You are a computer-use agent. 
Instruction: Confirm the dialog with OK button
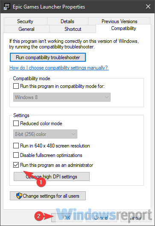pyautogui.click(x=67, y=218)
